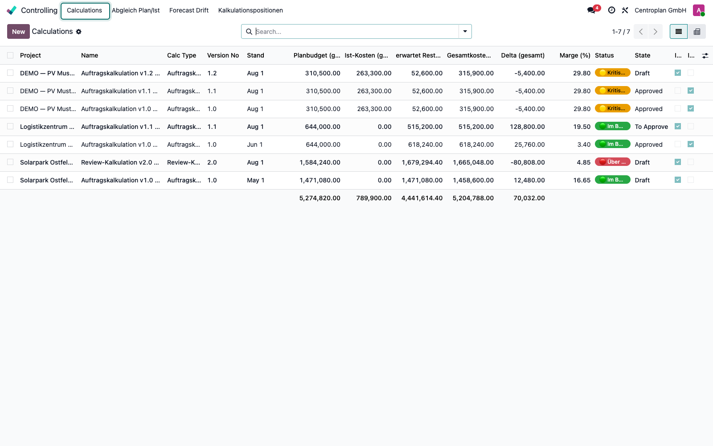Sort by the Stand column header
713x446 pixels.
click(256, 55)
